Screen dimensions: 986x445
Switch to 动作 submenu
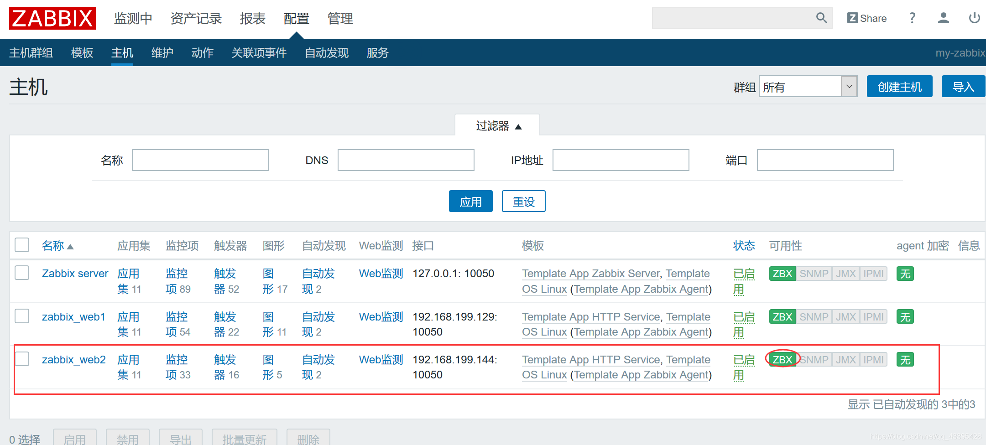tap(203, 53)
